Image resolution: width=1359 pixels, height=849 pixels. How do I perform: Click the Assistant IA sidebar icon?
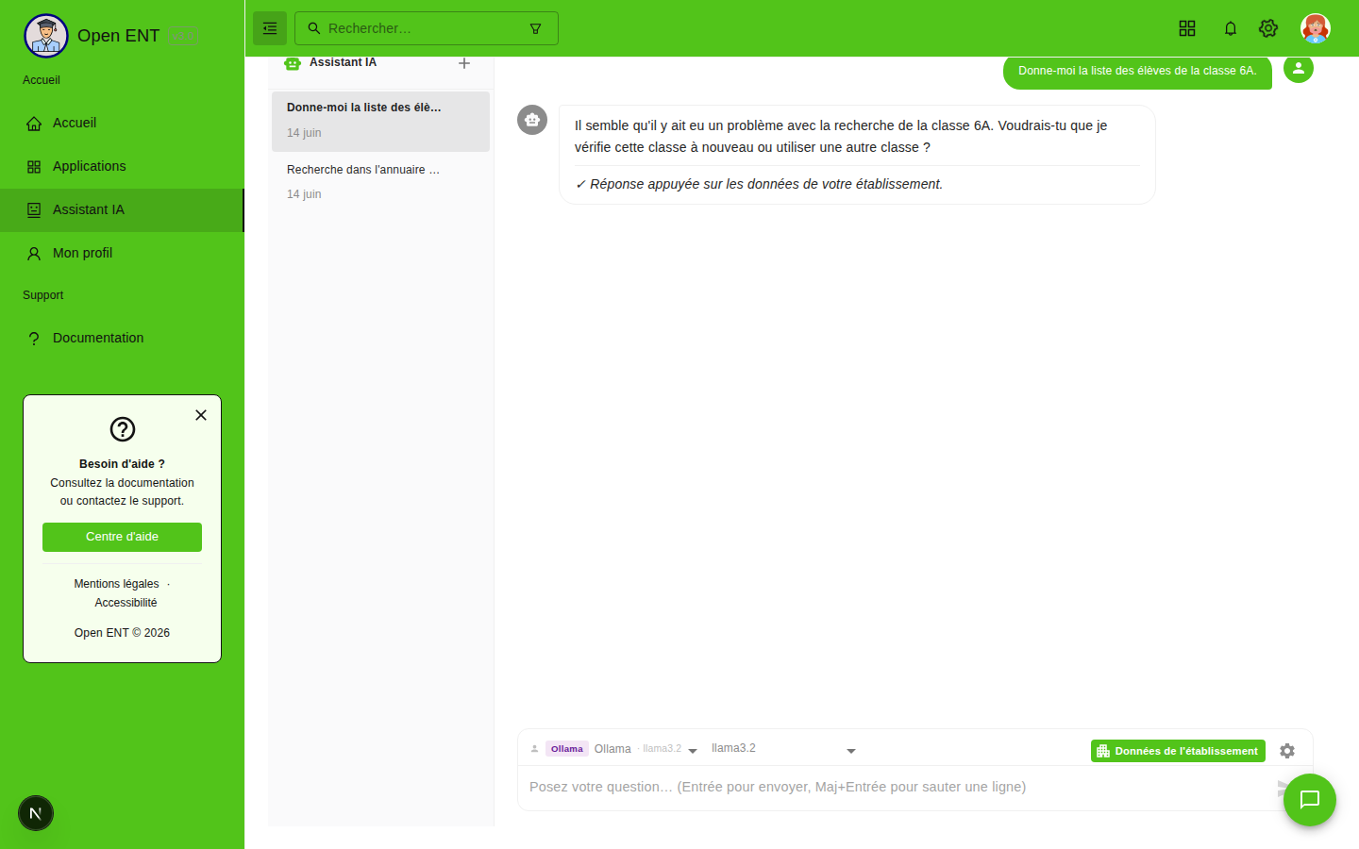pos(34,210)
